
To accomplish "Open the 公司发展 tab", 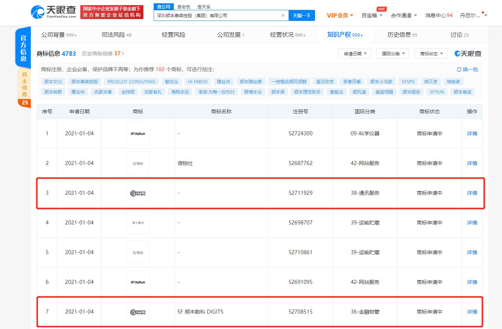I will [231, 35].
